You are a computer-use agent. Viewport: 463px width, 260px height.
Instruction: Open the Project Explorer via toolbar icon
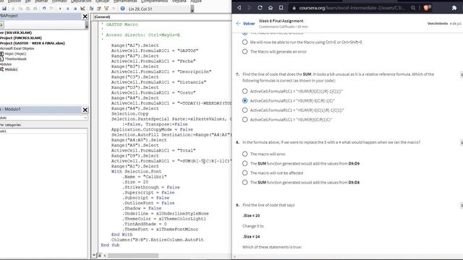coord(92,9)
